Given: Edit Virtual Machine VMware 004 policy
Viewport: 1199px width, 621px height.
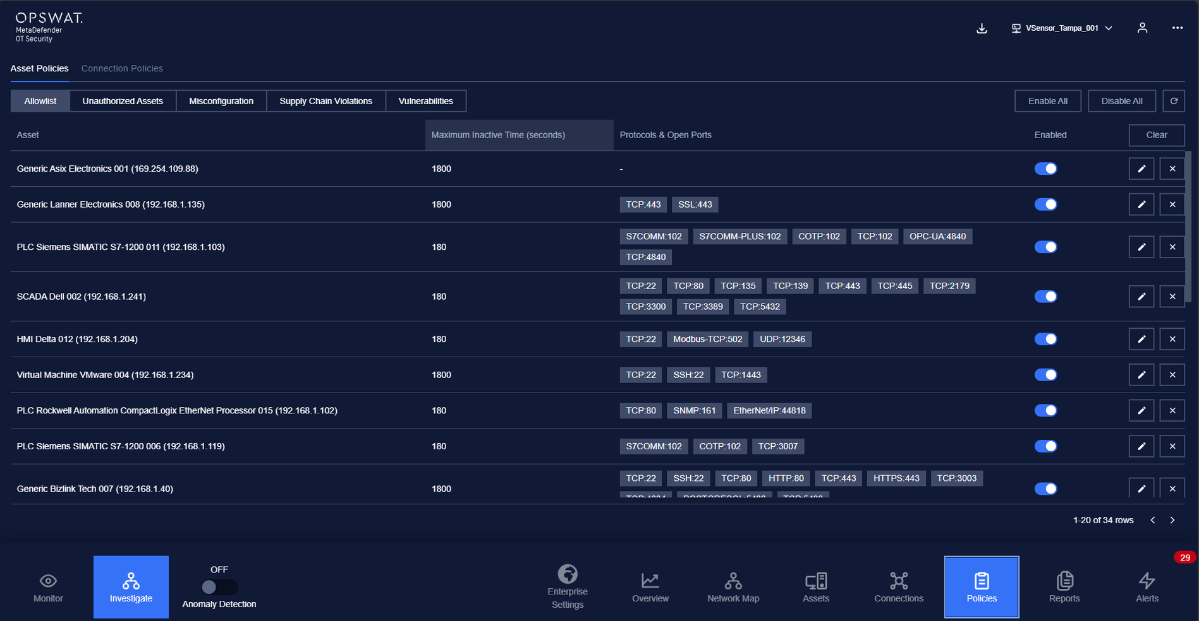Looking at the screenshot, I should coord(1141,375).
